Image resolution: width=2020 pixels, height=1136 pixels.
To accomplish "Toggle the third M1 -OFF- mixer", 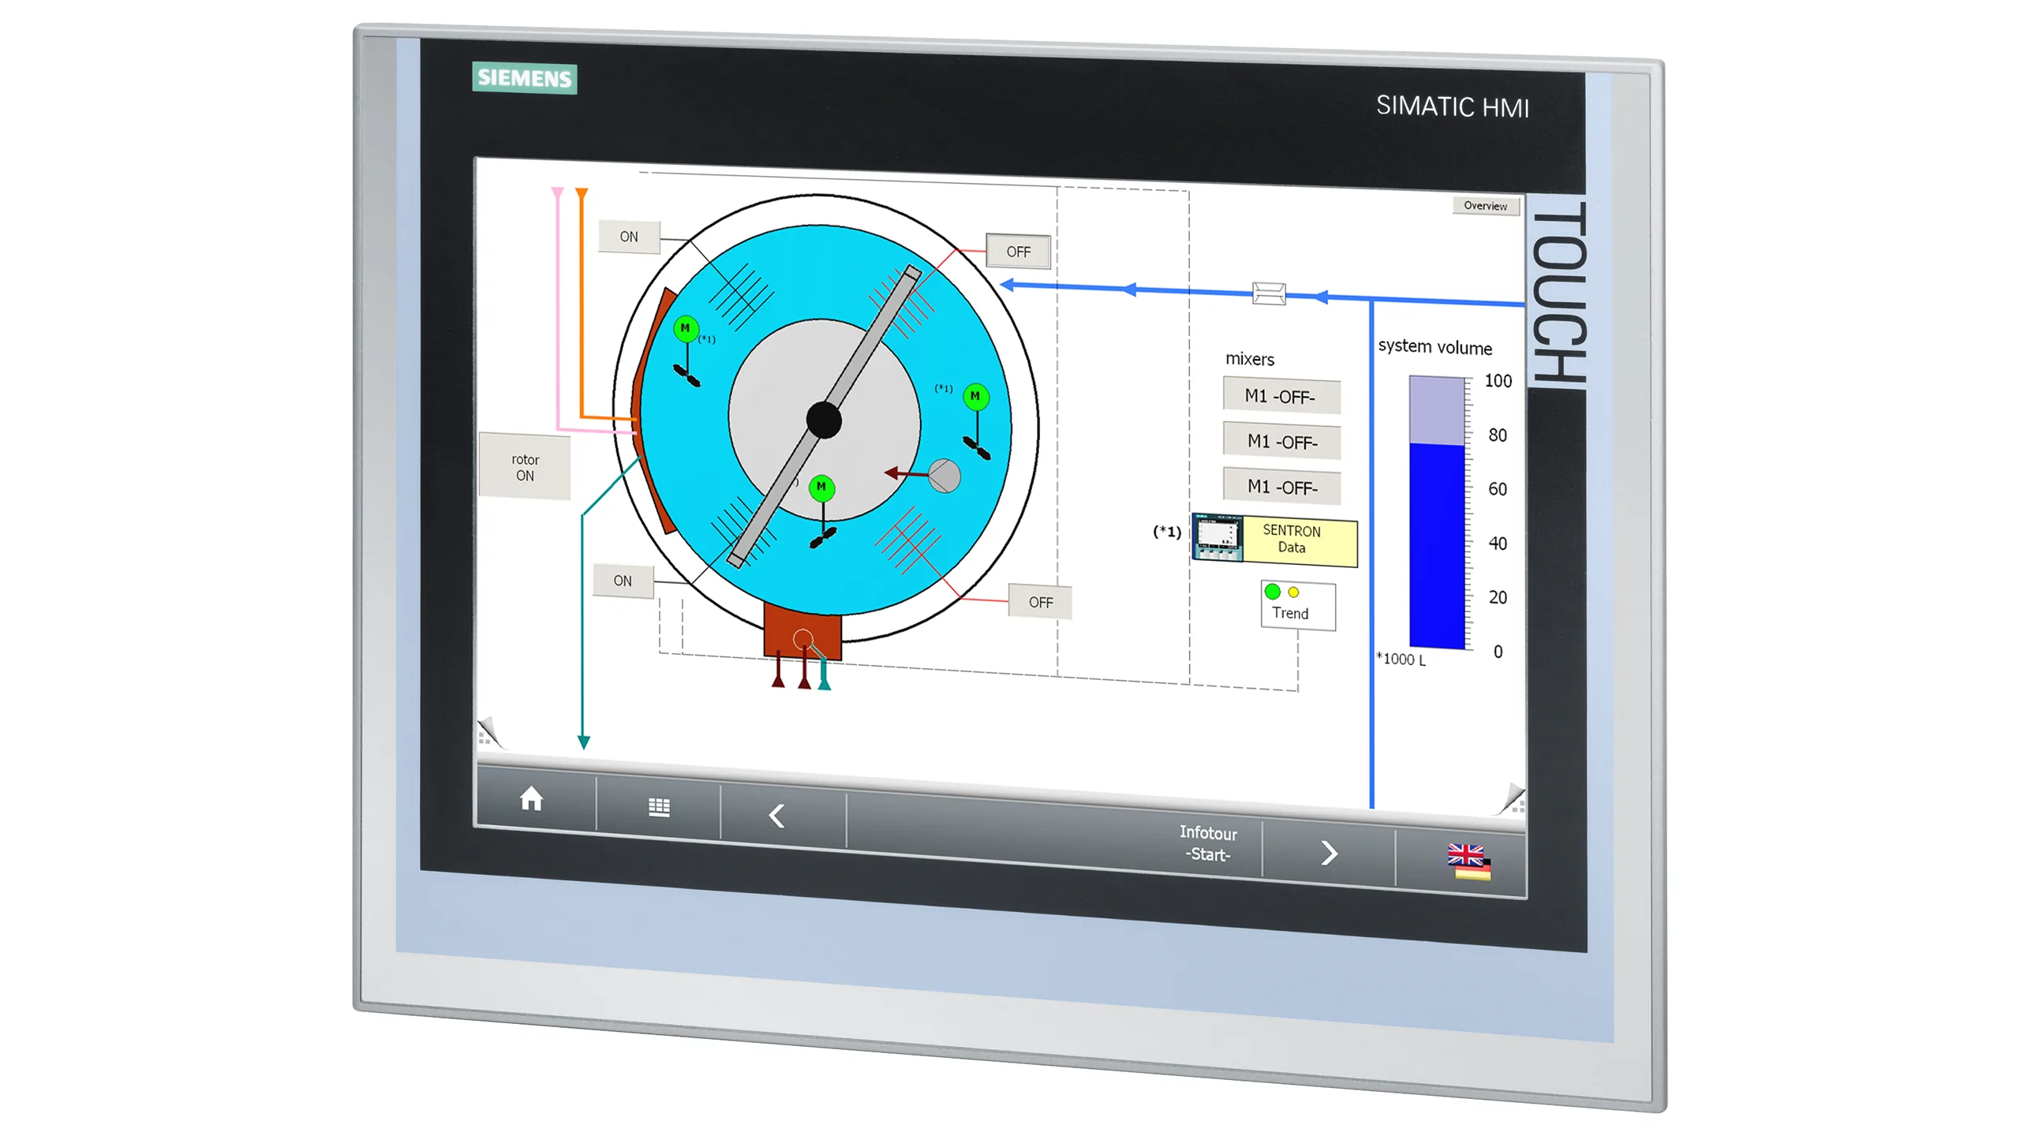I will [x=1283, y=487].
